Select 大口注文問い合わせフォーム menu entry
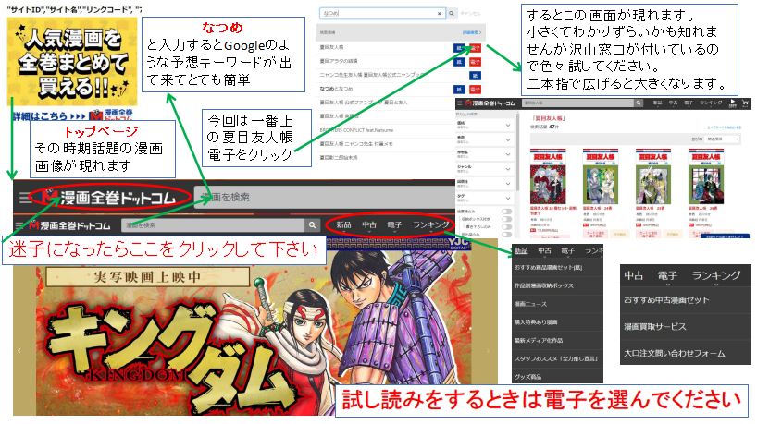Screen dimensions: 757x424 pos(675,352)
